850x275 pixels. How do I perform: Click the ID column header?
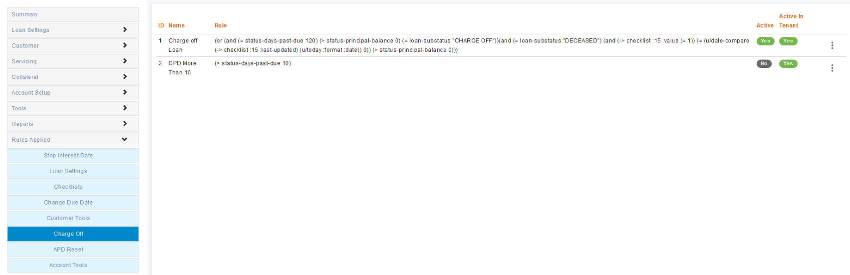pyautogui.click(x=161, y=25)
